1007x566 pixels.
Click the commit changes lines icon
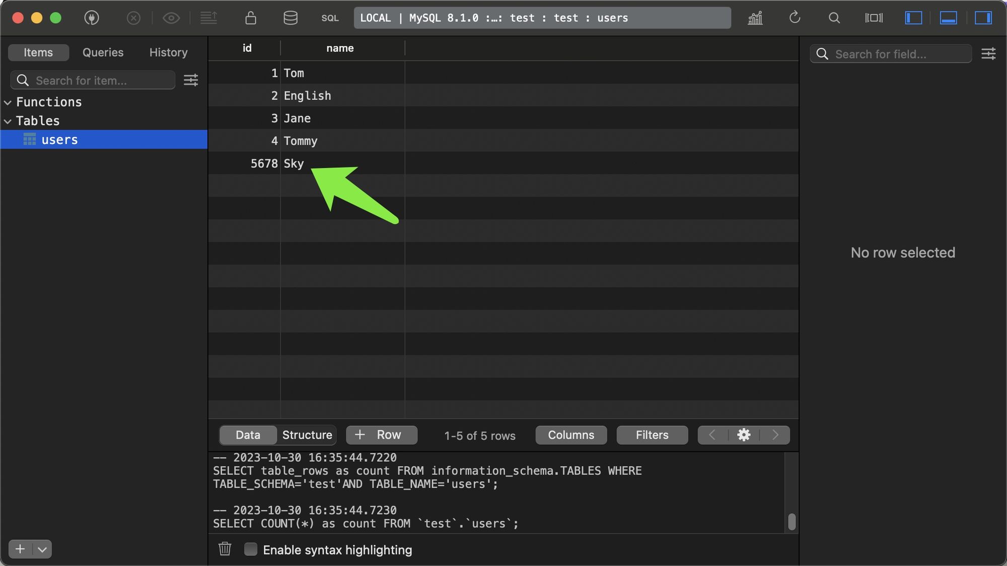208,18
